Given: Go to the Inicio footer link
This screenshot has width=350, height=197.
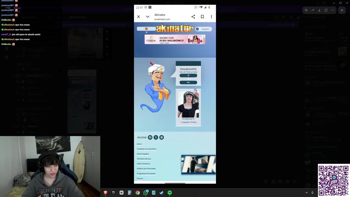Looking at the screenshot, I should point(139,144).
